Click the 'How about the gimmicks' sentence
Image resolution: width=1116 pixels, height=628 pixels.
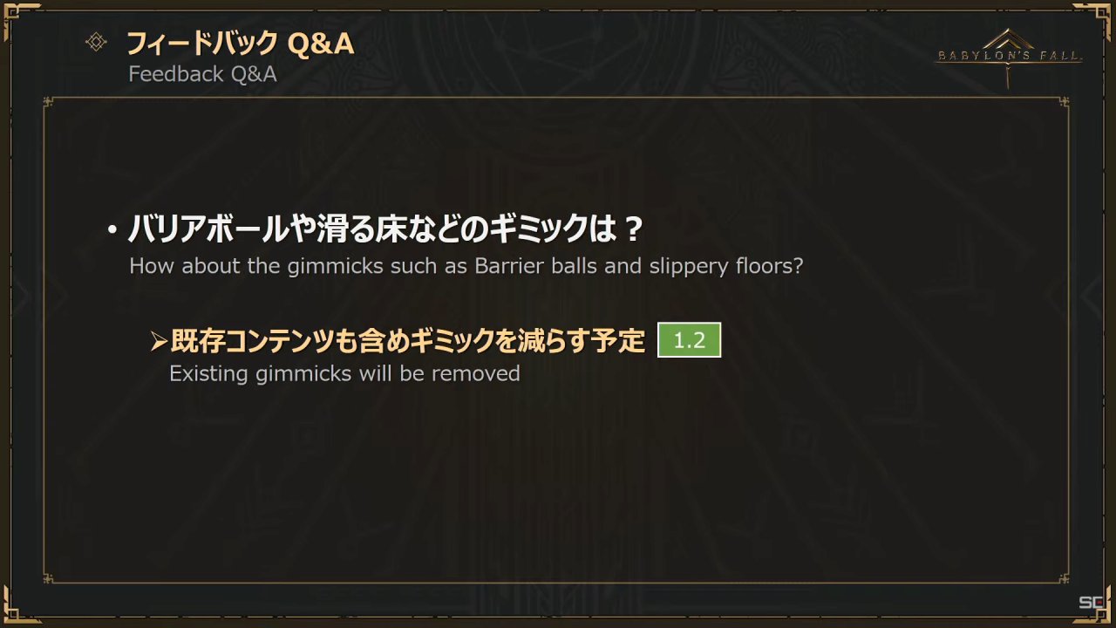(466, 266)
